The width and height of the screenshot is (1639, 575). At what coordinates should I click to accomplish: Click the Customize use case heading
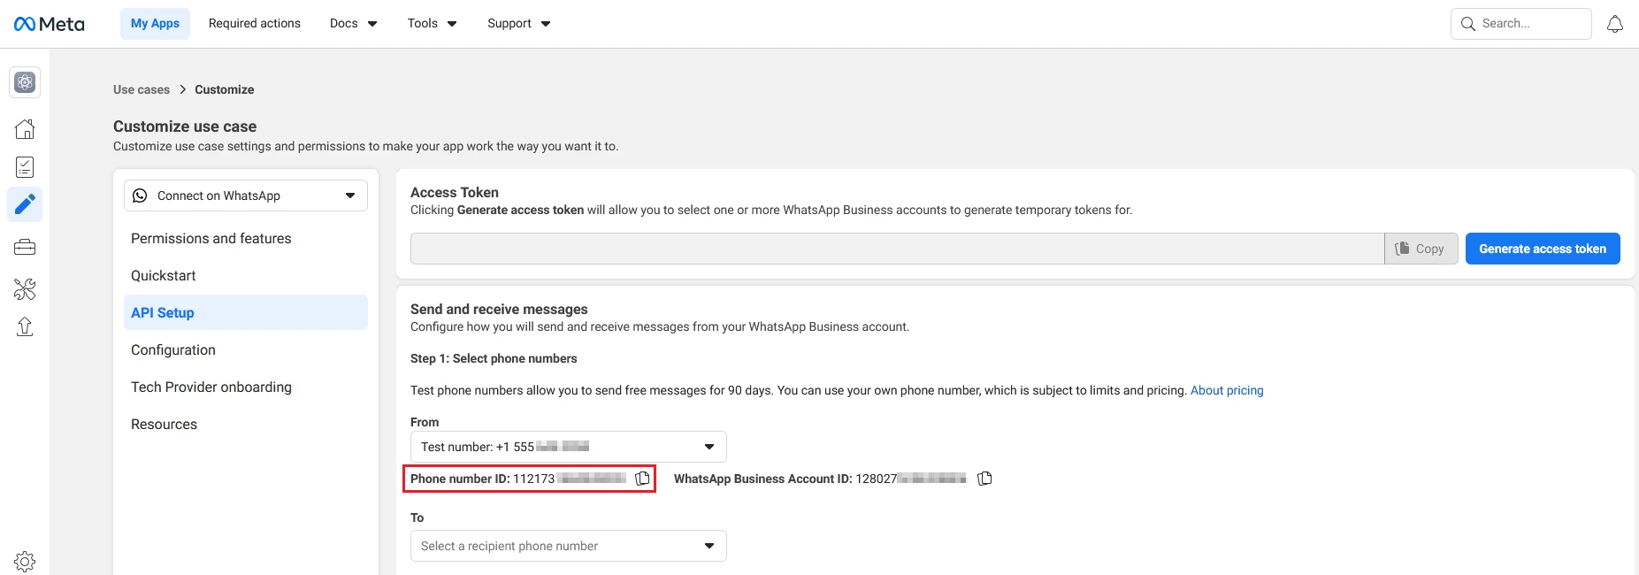coord(185,126)
